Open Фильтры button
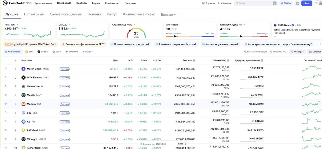Viewport: 322px width, 149px height. pyautogui.click(x=297, y=52)
